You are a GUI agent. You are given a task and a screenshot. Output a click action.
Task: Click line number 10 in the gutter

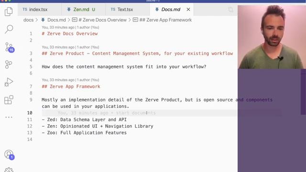coord(30,113)
